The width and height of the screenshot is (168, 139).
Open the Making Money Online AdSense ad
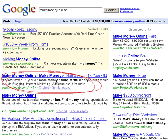click(22, 59)
